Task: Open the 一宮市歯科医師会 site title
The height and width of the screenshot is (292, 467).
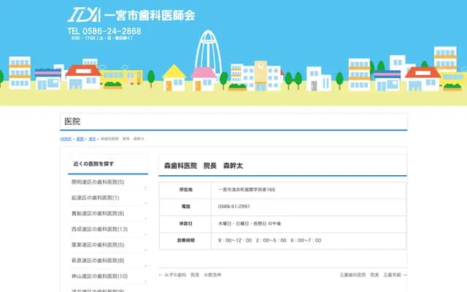Action: pyautogui.click(x=149, y=15)
